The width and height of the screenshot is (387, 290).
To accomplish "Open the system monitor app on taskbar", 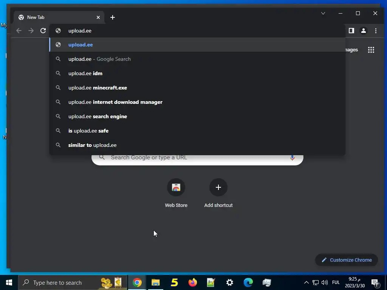I will point(266,282).
